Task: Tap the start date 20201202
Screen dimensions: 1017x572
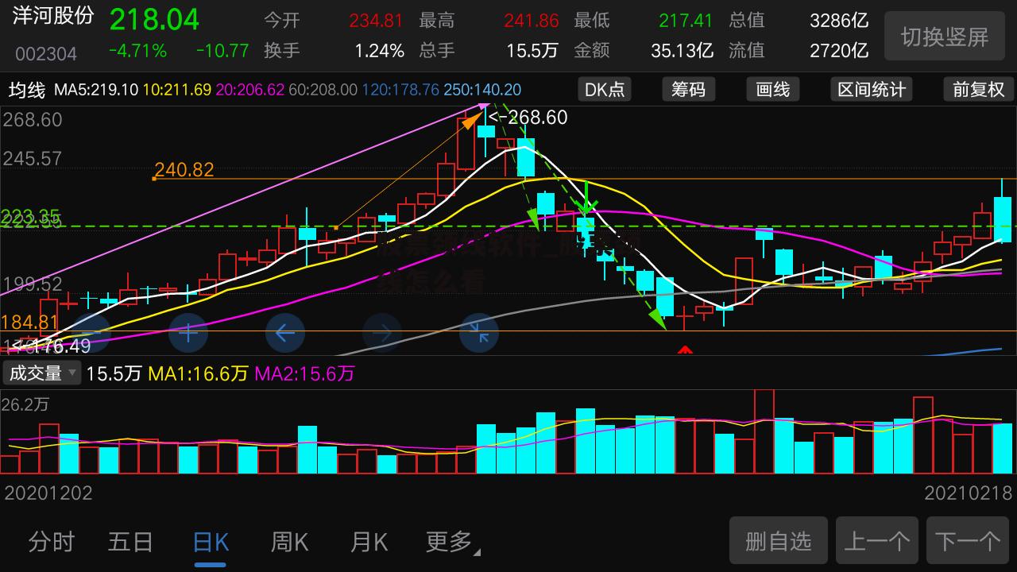Action: tap(48, 493)
